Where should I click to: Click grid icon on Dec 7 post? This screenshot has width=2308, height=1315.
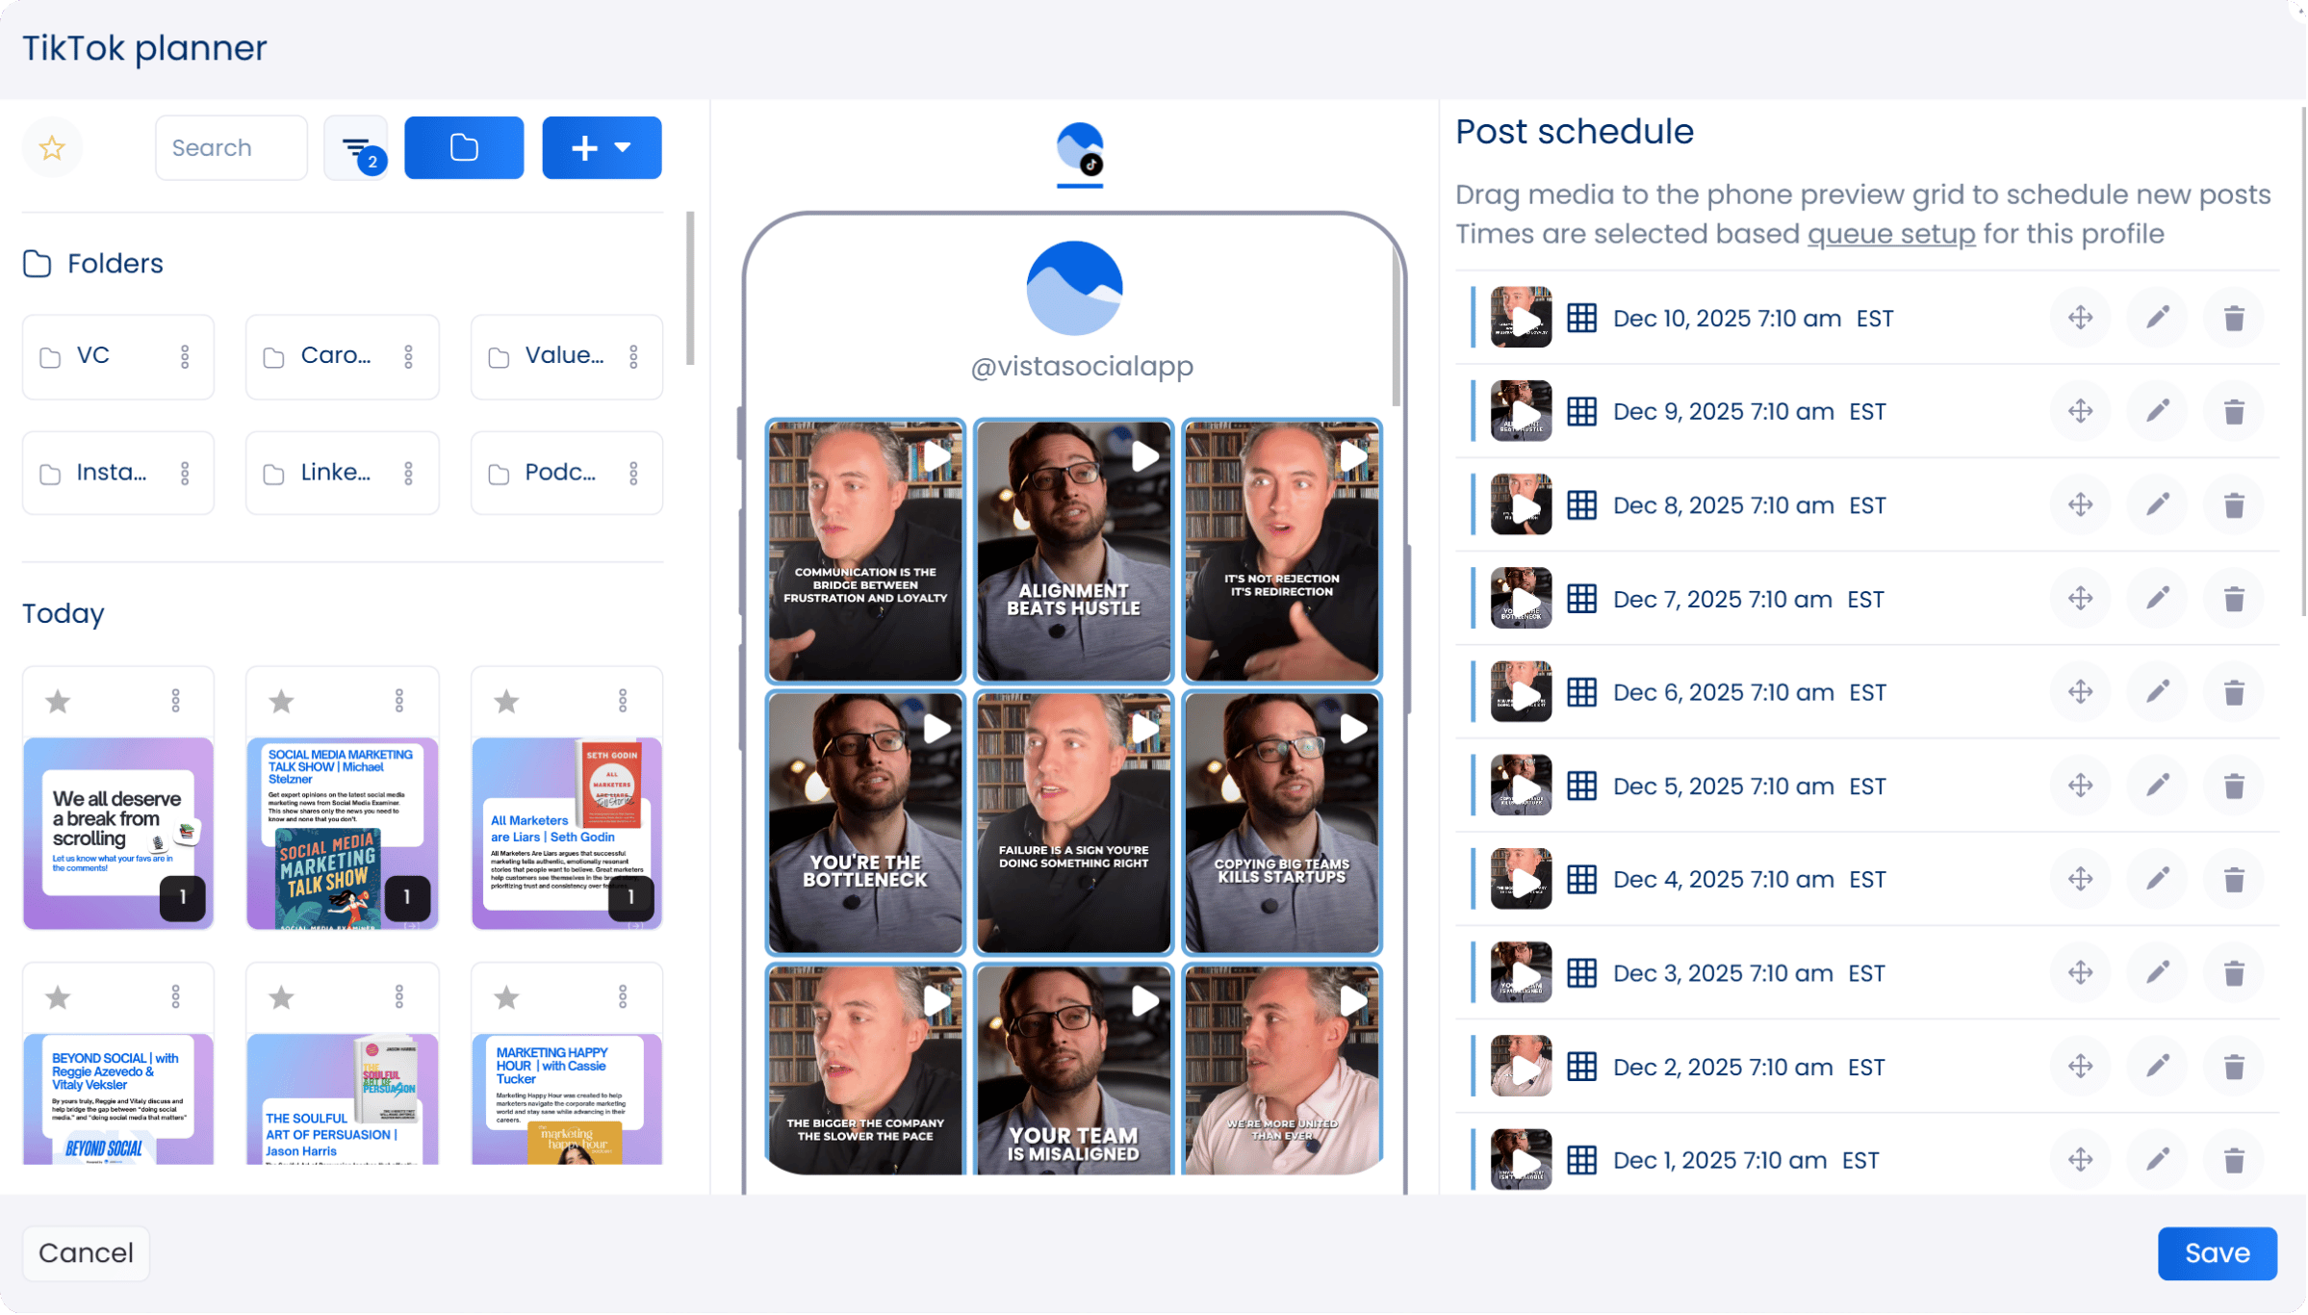tap(1581, 599)
